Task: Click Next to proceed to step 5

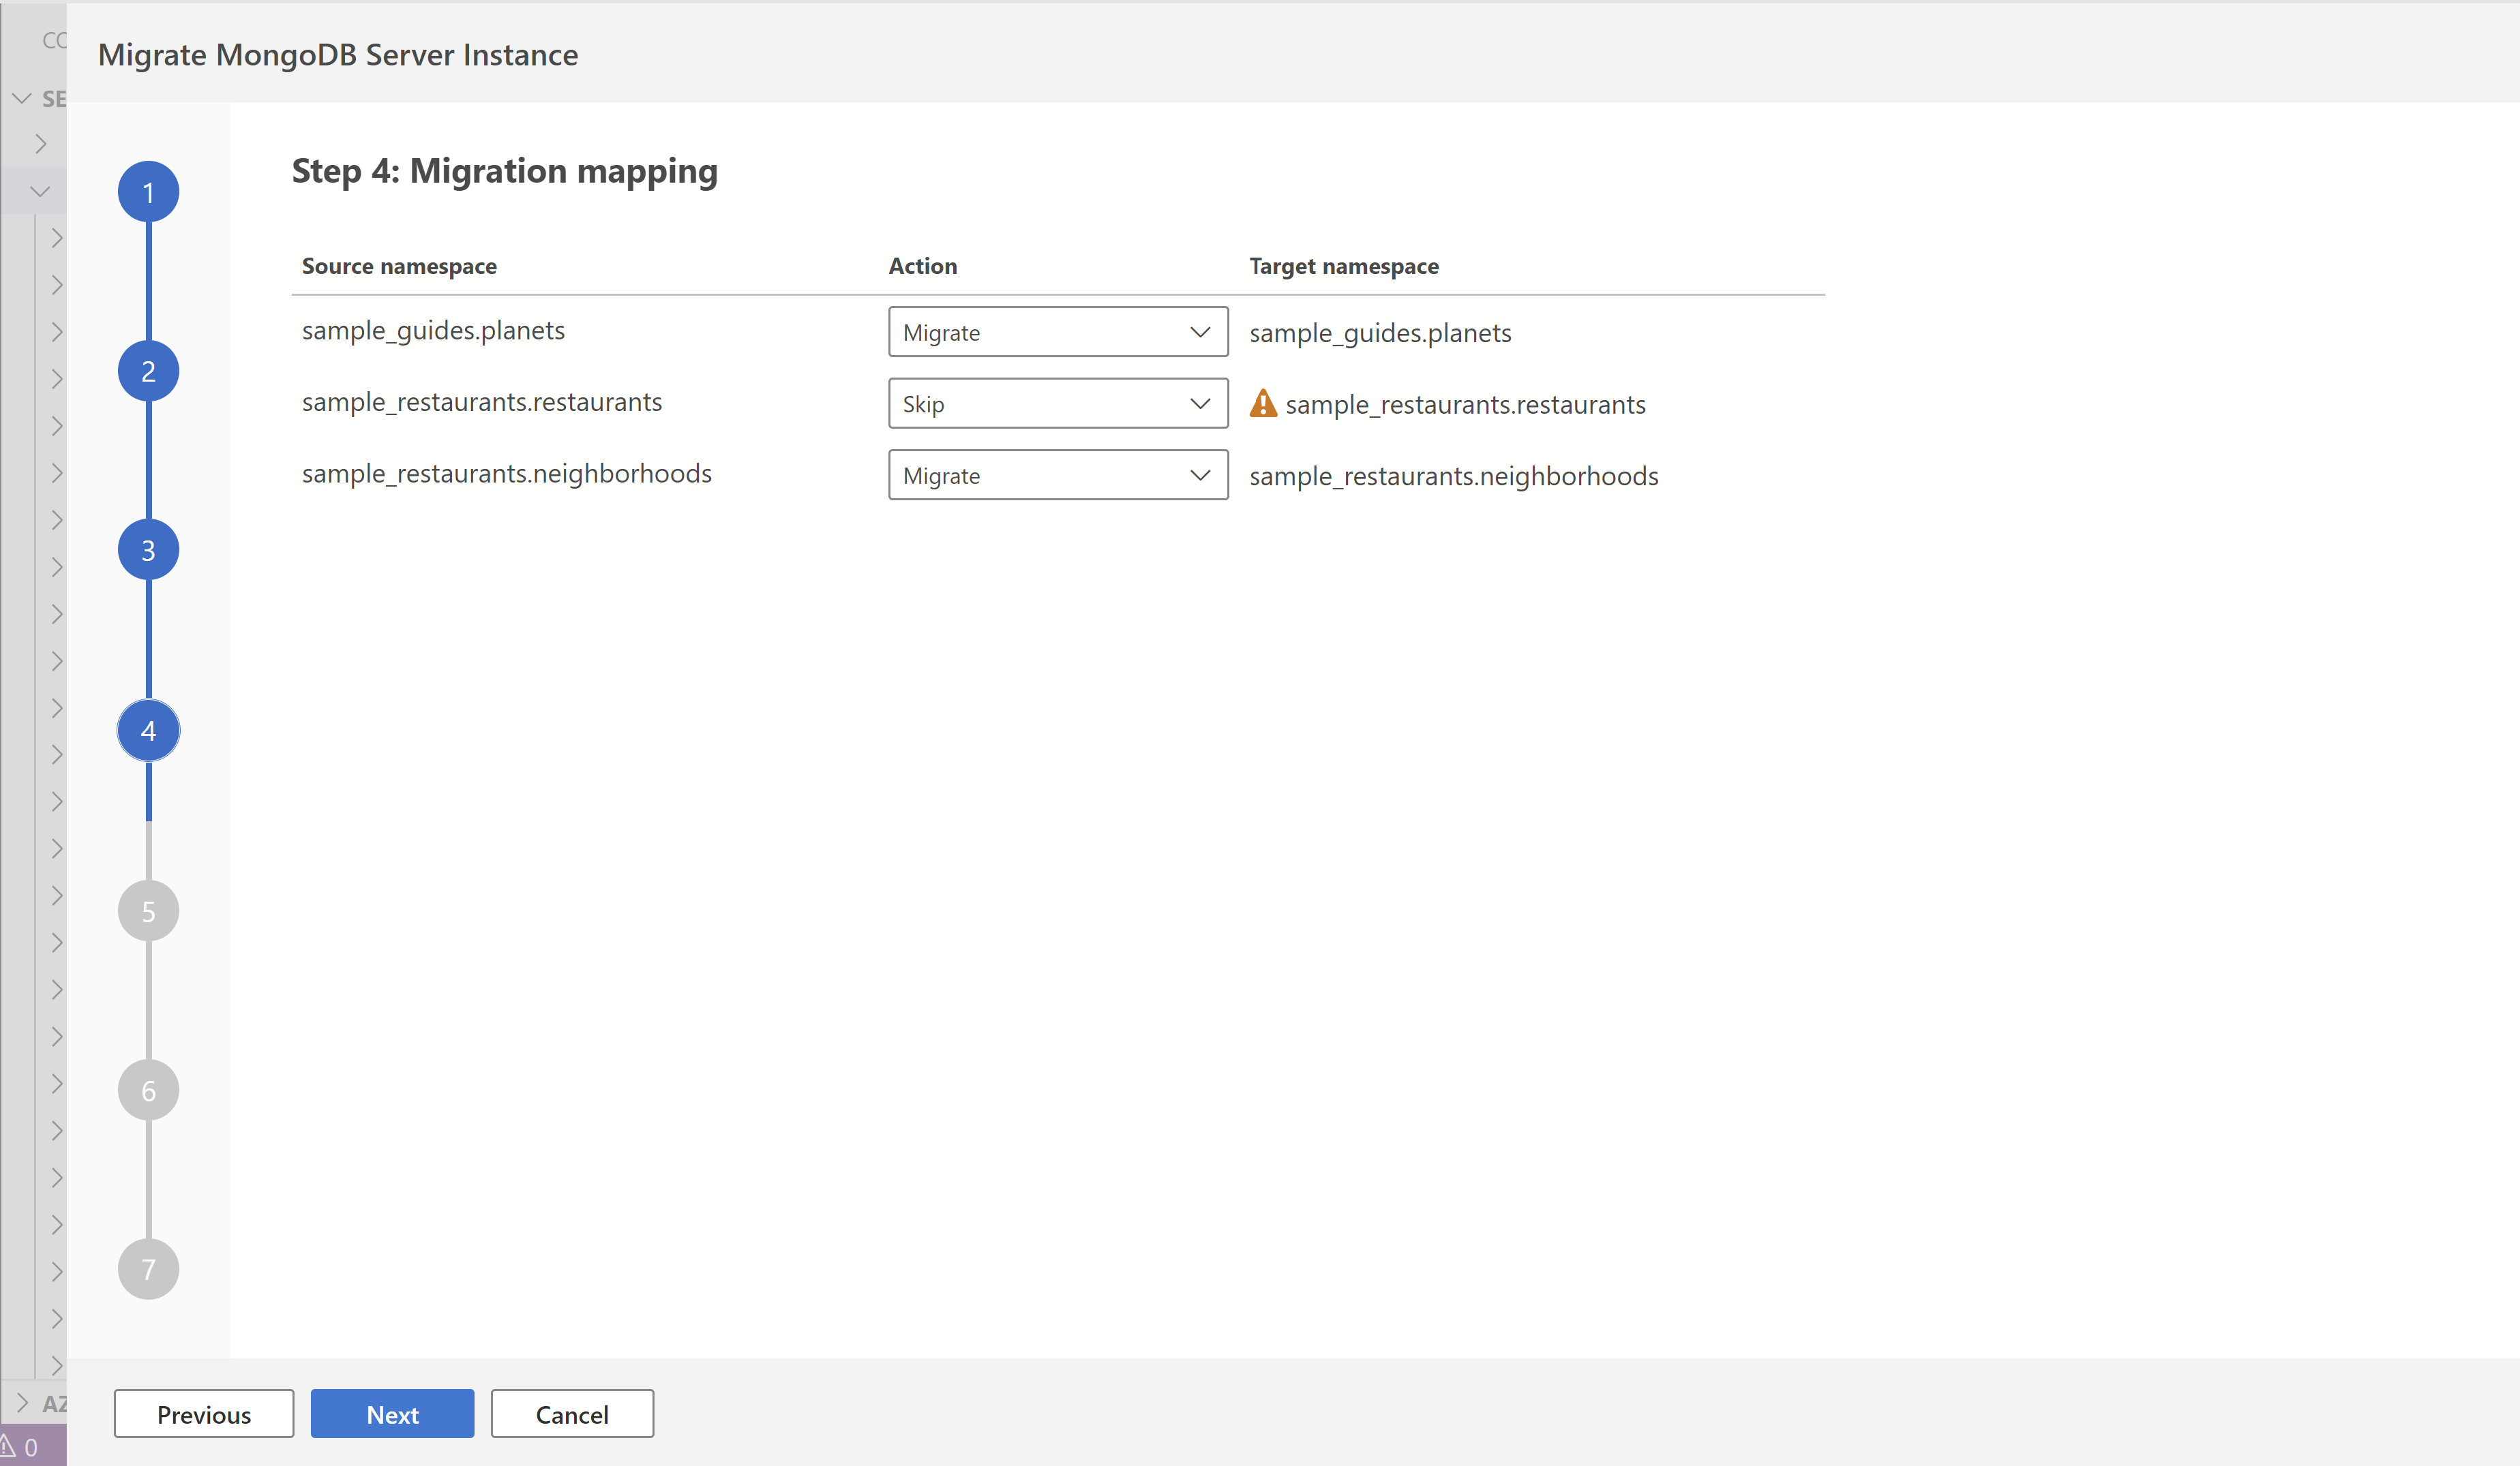Action: (391, 1414)
